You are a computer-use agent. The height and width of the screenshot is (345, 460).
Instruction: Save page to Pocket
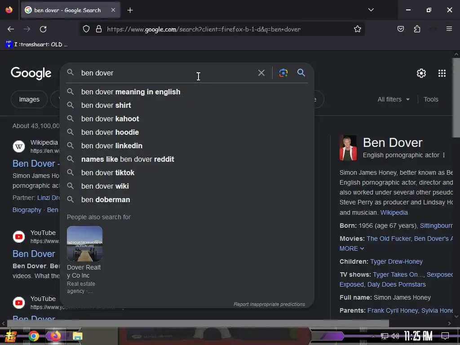tap(400, 29)
